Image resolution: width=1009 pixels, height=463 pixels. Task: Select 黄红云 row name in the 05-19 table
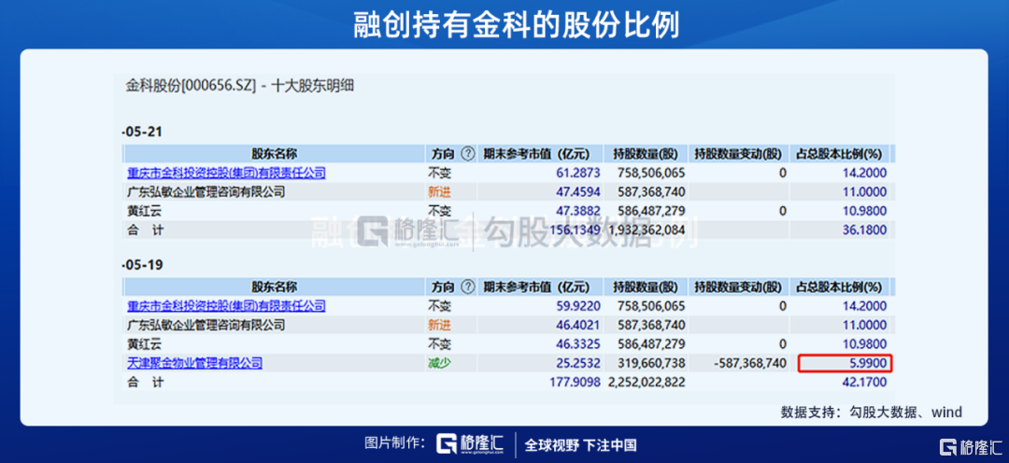[145, 344]
